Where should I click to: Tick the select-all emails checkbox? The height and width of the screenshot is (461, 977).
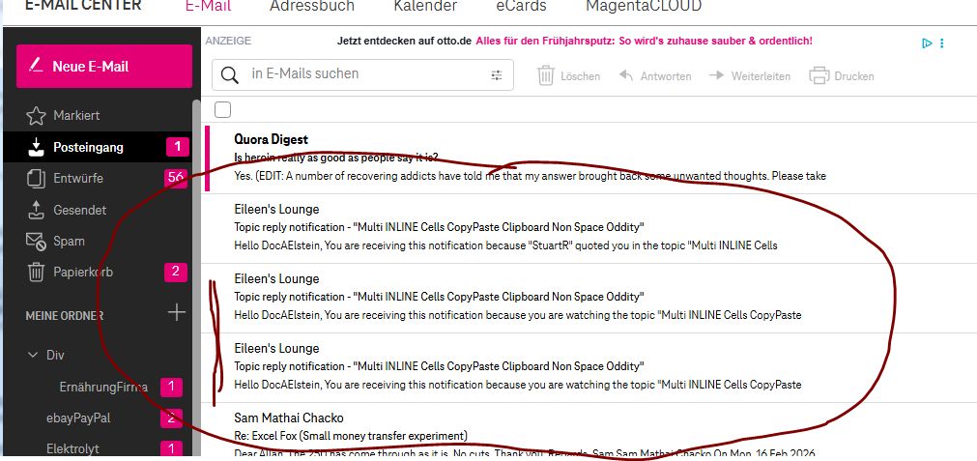[x=222, y=109]
